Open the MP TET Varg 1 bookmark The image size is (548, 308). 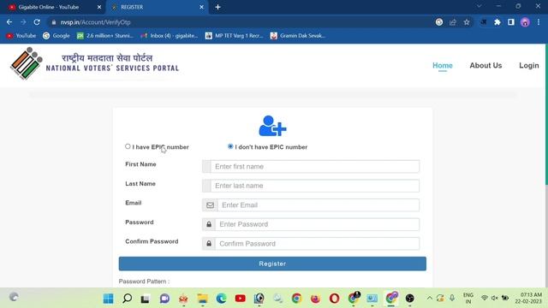pyautogui.click(x=234, y=36)
